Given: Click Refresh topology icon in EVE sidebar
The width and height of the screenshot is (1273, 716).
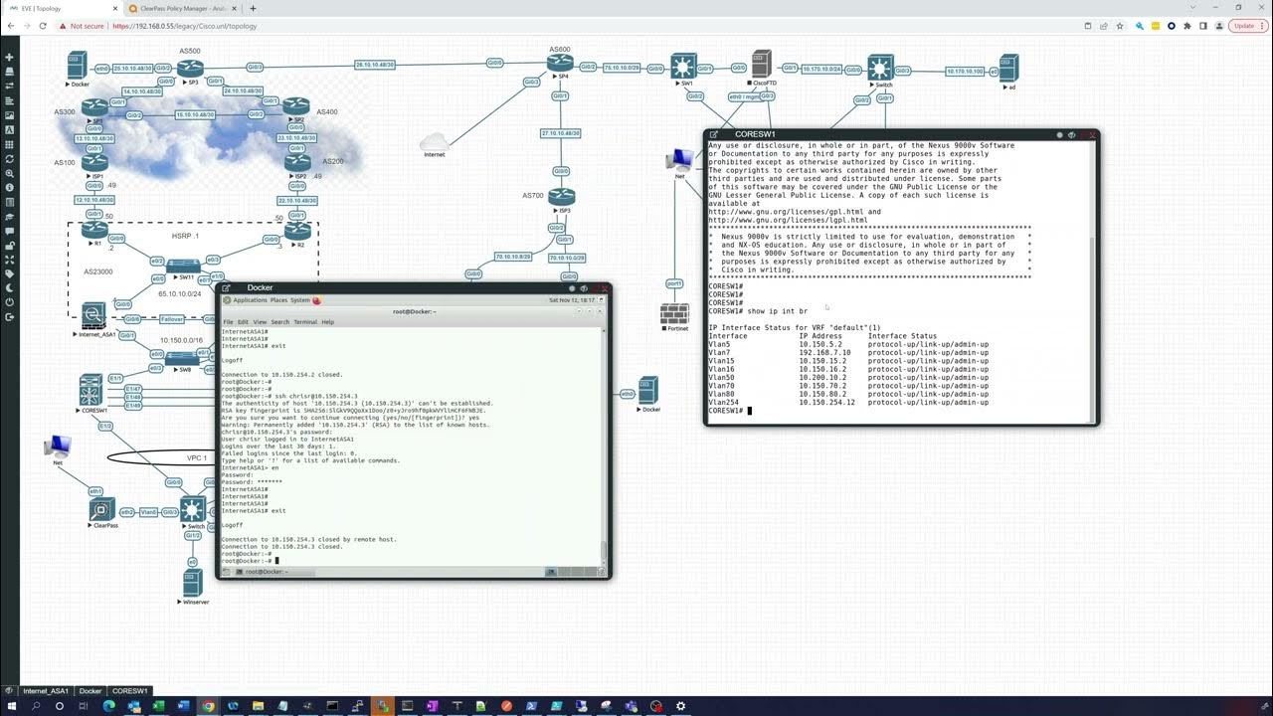Looking at the screenshot, I should (x=9, y=158).
